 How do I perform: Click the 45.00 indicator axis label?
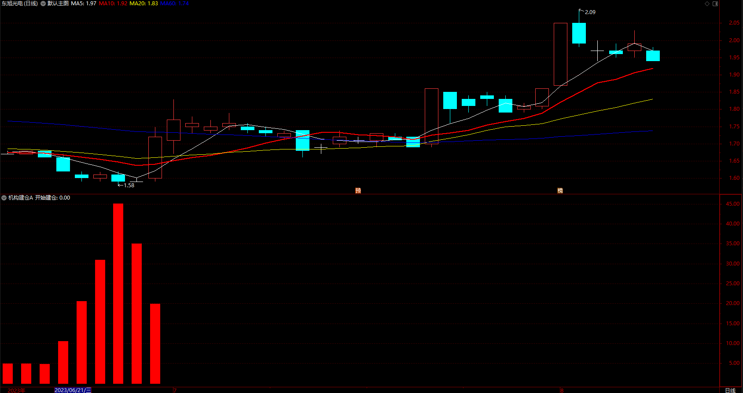coord(733,204)
